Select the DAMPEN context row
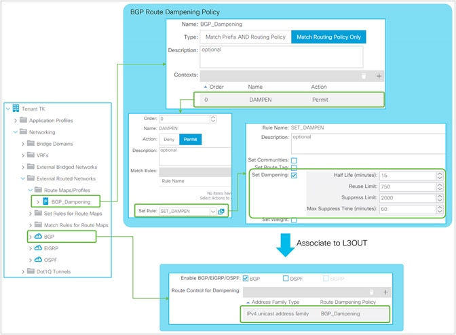This screenshot has height=335, width=456. click(289, 100)
